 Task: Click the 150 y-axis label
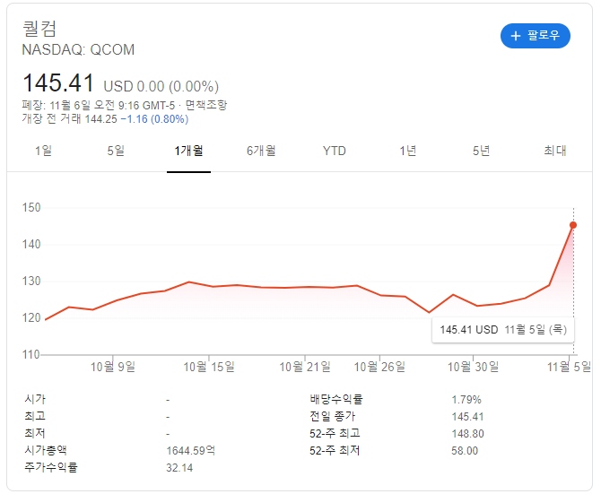coord(31,208)
